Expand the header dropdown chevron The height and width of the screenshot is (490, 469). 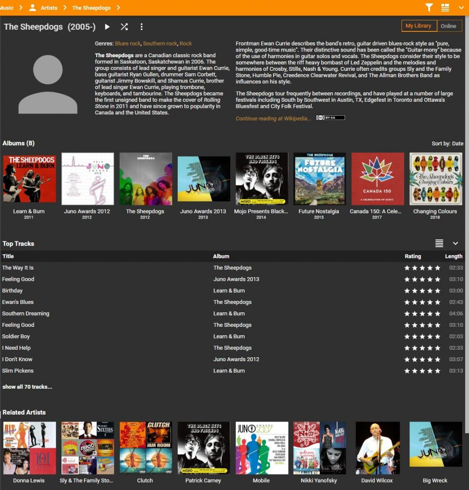[461, 8]
